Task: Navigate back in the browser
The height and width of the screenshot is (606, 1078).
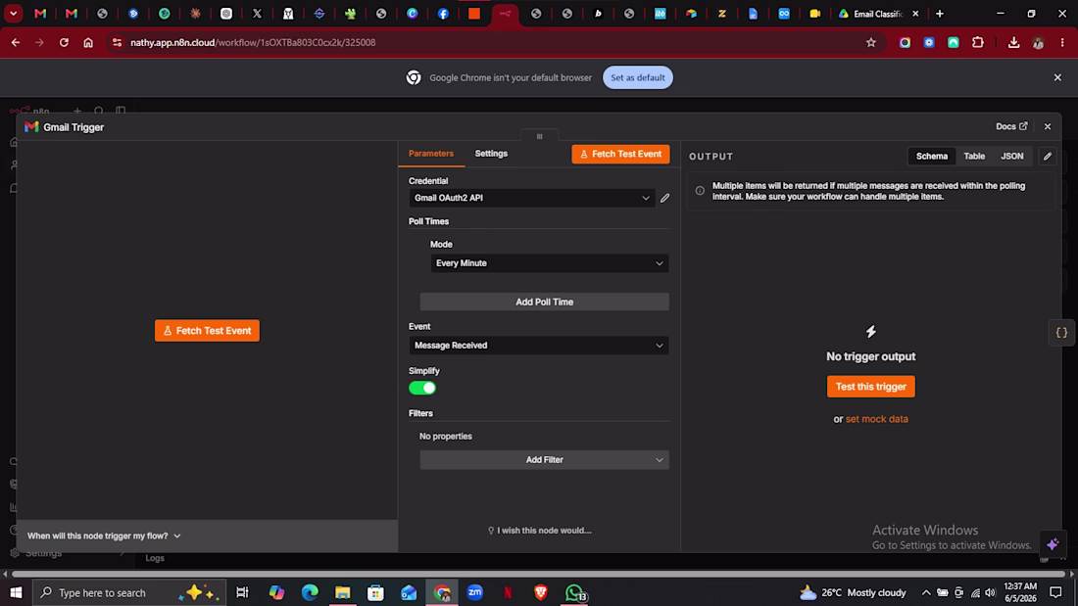Action: click(x=15, y=43)
